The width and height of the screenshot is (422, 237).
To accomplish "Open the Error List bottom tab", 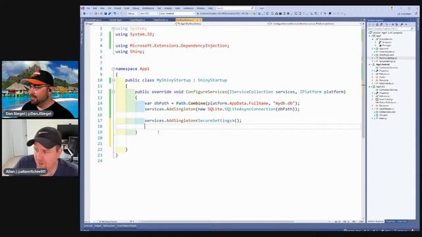I will [88, 226].
